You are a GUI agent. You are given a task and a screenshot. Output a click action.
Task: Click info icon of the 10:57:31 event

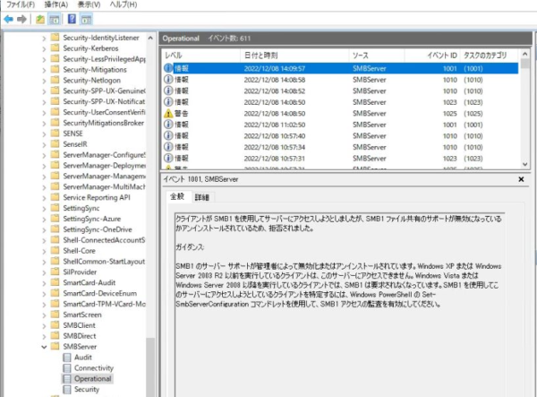click(x=168, y=158)
